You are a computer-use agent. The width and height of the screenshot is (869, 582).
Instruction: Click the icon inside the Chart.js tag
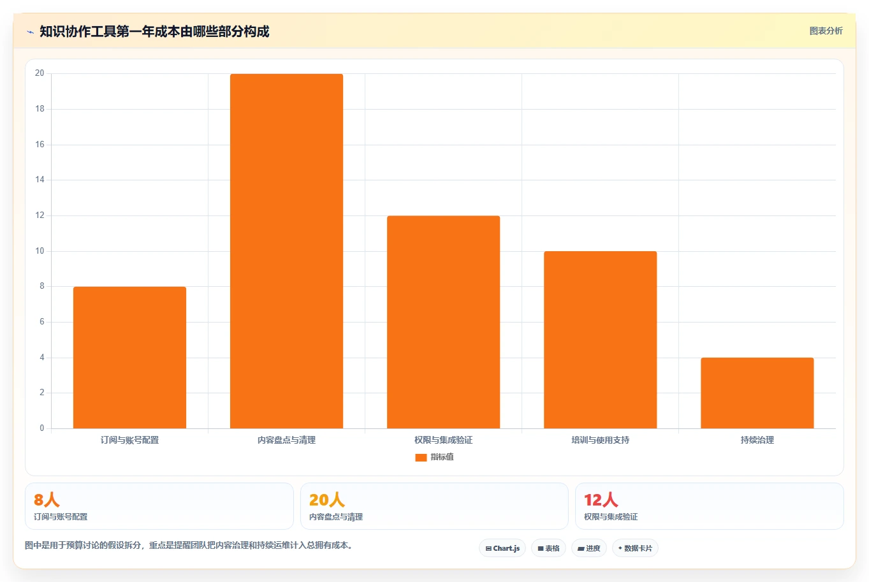click(488, 548)
